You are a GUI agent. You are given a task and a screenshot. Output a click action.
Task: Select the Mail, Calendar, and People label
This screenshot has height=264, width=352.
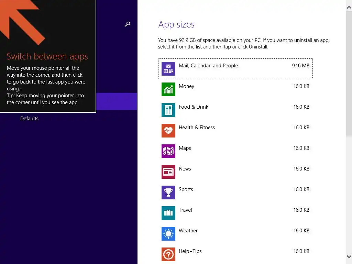coord(208,66)
